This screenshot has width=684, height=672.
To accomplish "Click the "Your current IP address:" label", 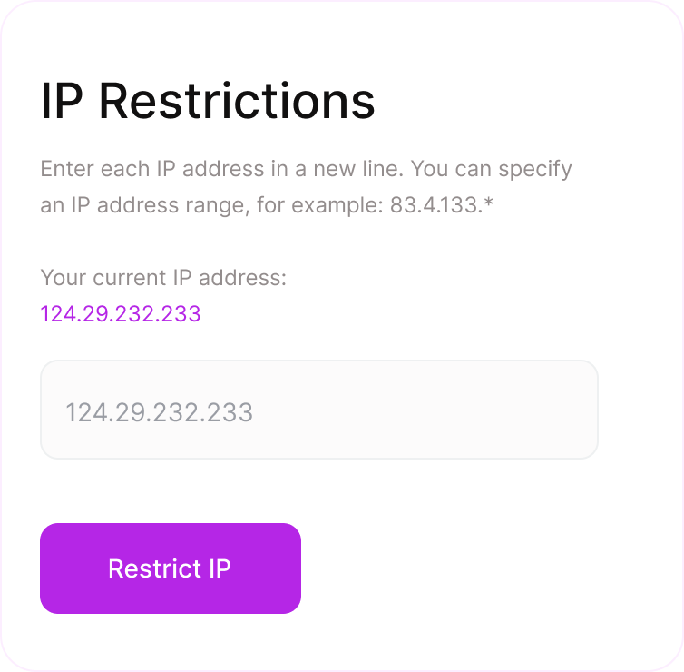I will pyautogui.click(x=163, y=277).
